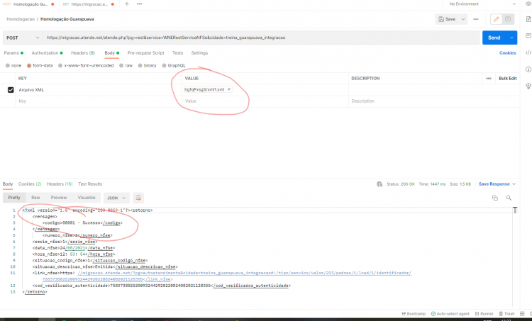The image size is (532, 321).
Task: Switch to Homologação Gu... request tab
Action: (29, 4)
